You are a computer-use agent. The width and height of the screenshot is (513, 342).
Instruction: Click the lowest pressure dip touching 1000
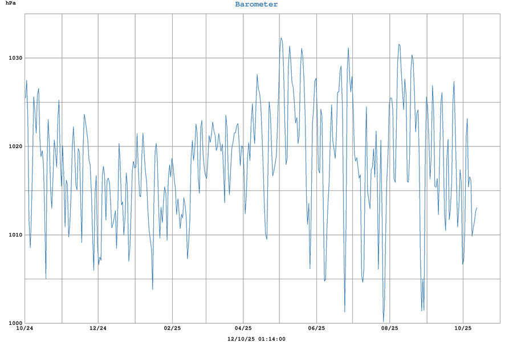(384, 321)
